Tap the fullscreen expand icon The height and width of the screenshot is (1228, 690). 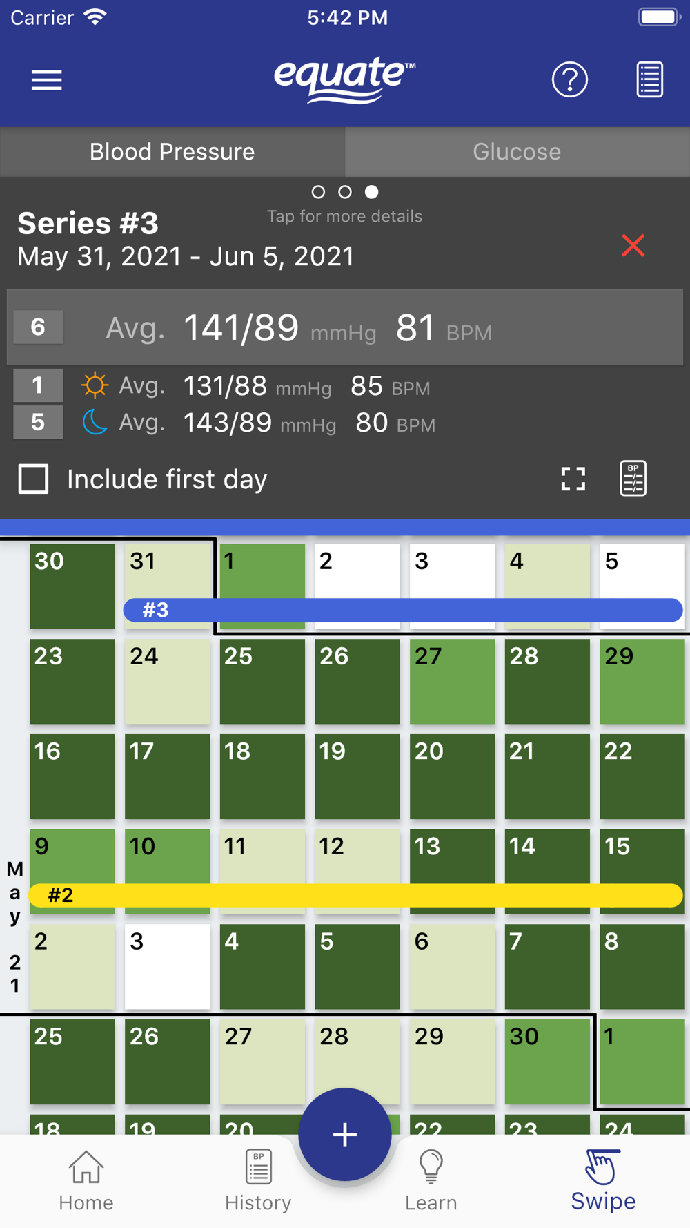coord(573,479)
